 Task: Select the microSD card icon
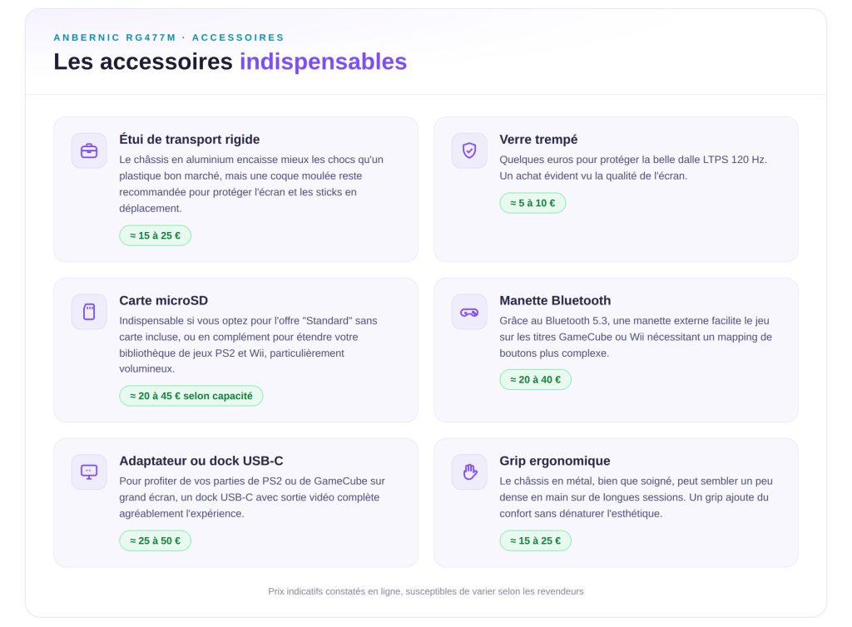click(89, 312)
